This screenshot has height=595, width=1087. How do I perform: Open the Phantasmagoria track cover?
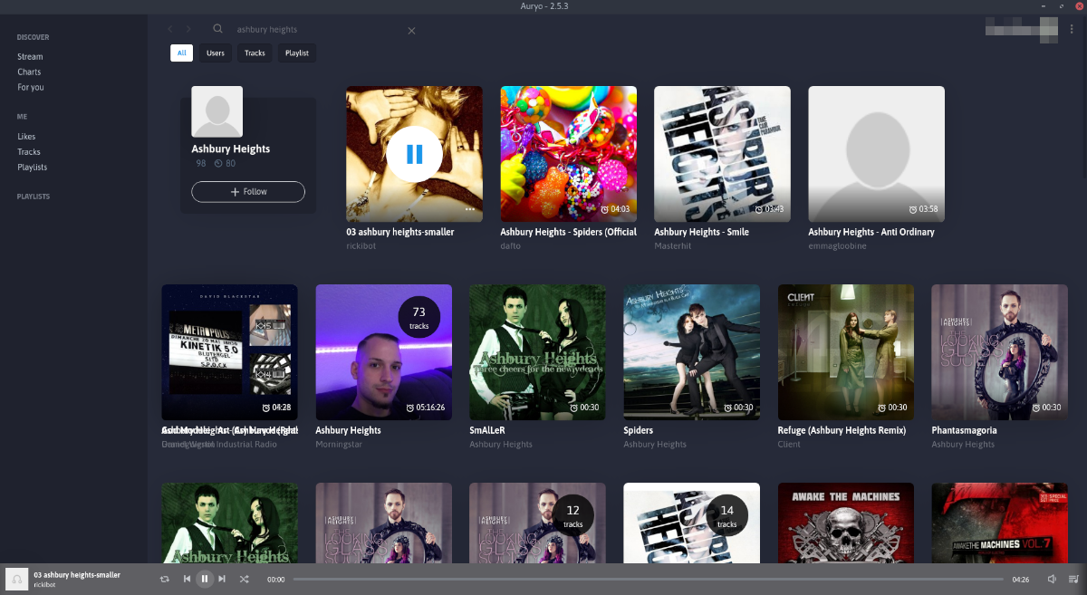(999, 352)
